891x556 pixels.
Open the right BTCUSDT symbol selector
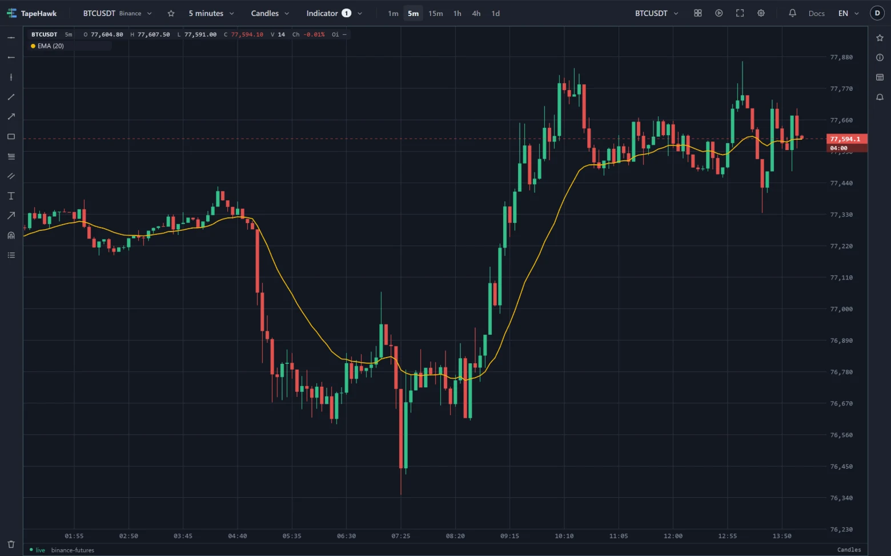656,13
